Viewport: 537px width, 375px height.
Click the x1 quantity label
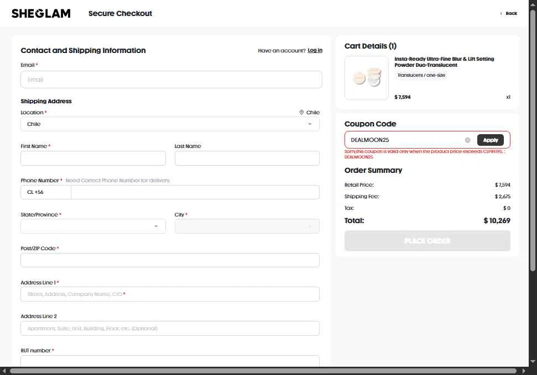[508, 97]
